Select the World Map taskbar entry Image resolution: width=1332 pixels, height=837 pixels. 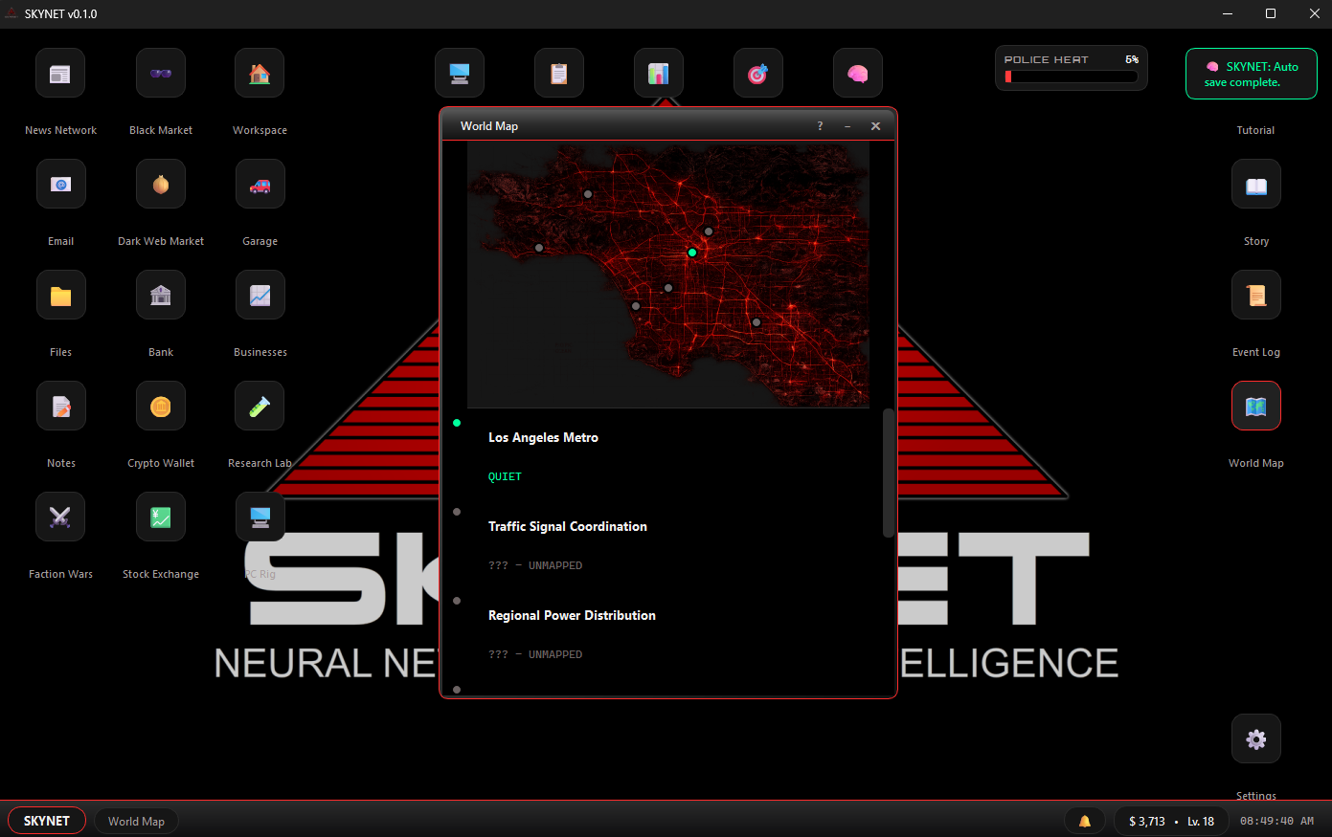tap(136, 821)
